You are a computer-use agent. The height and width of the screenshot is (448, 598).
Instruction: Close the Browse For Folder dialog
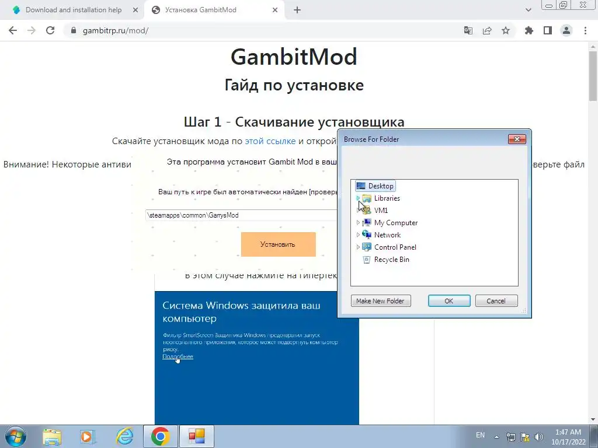click(517, 139)
